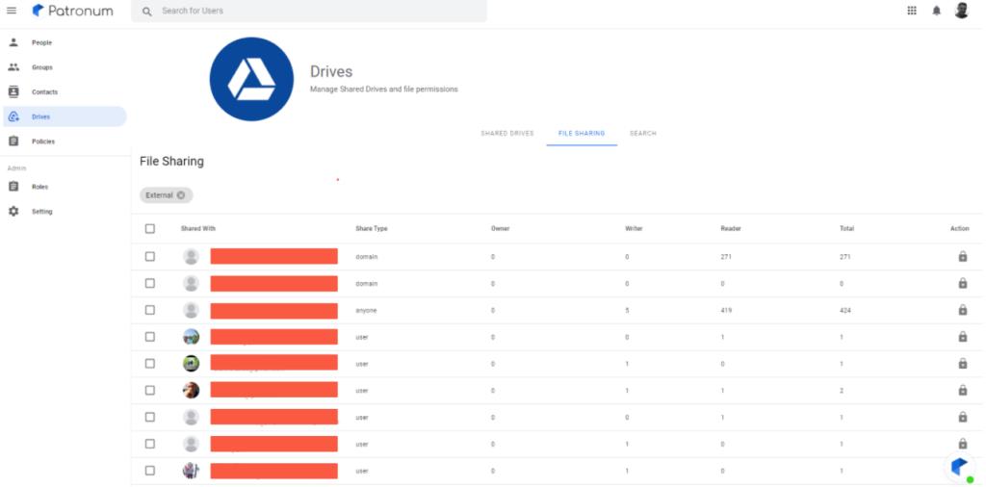Check the anyone share type row
The height and width of the screenshot is (487, 986).
point(149,311)
